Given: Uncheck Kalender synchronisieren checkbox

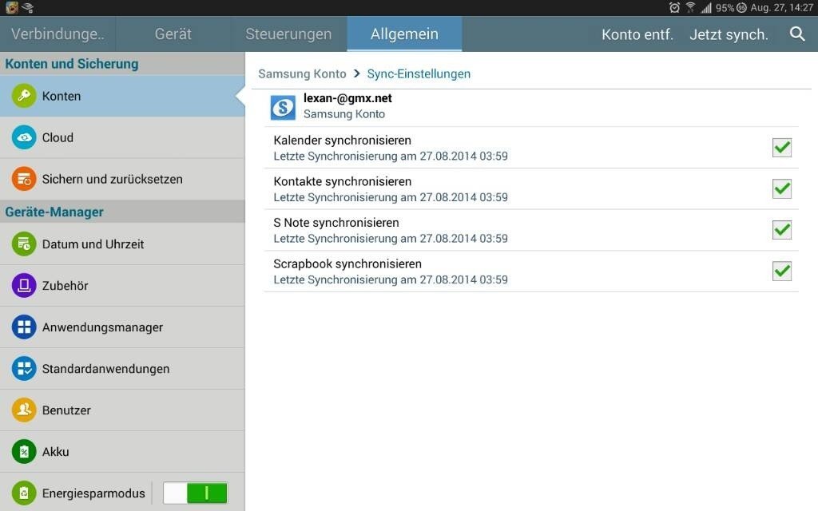Looking at the screenshot, I should pyautogui.click(x=781, y=148).
